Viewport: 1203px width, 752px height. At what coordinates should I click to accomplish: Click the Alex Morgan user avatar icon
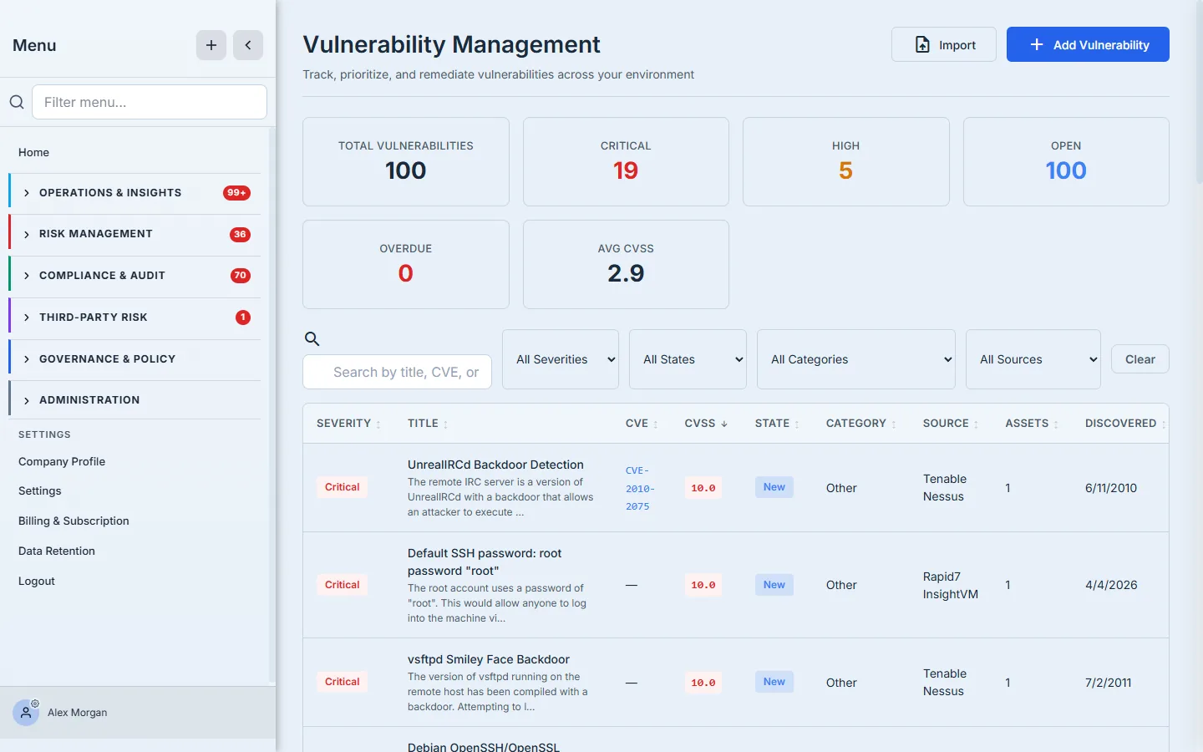point(26,713)
